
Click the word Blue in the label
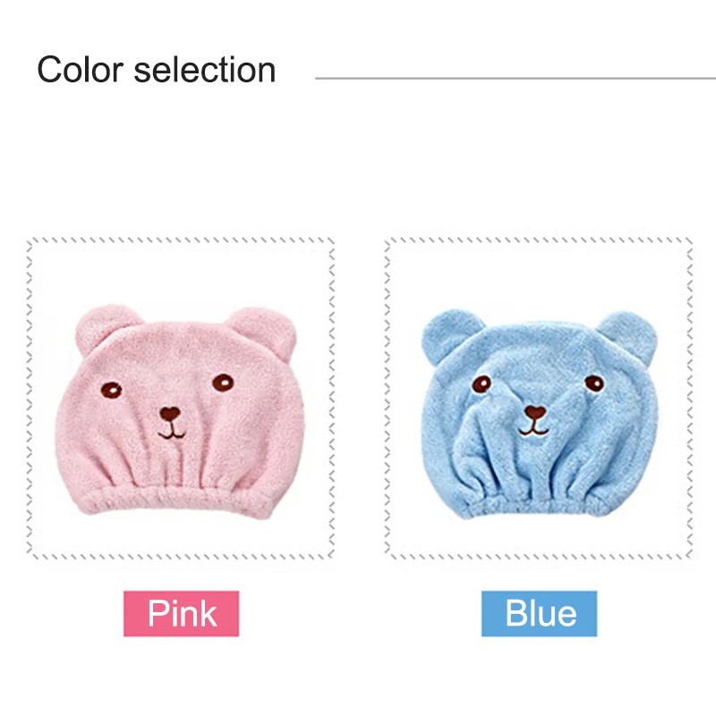coord(541,612)
